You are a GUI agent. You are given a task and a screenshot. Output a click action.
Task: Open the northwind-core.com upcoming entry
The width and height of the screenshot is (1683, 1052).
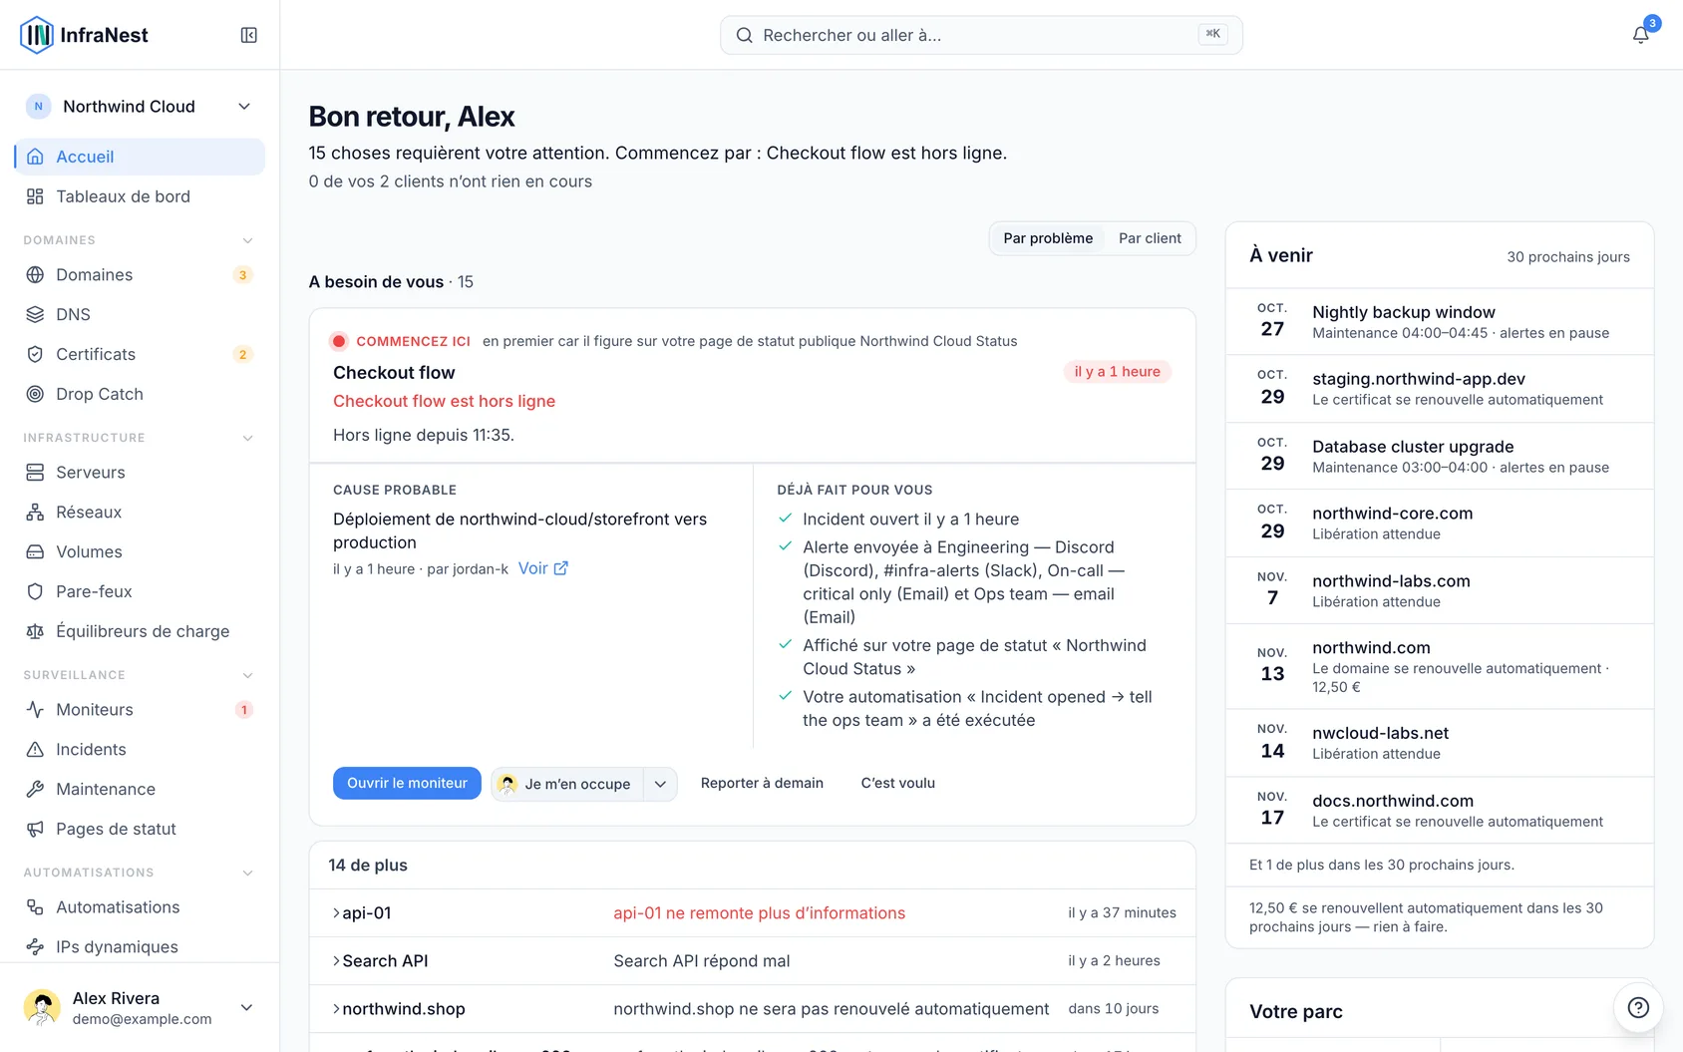[1439, 523]
